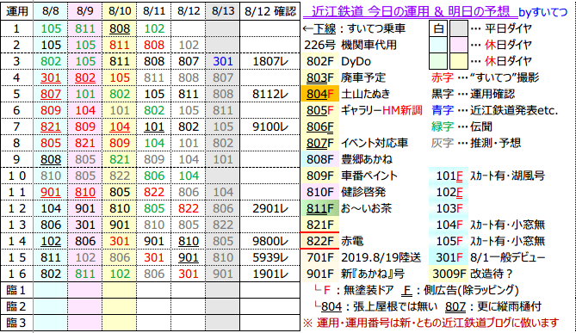Click the 1901レ confirmation cell

click(270, 274)
